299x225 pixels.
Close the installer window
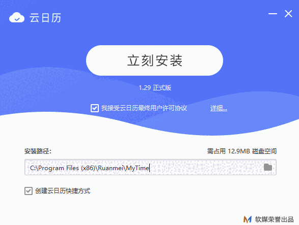[x=288, y=14]
